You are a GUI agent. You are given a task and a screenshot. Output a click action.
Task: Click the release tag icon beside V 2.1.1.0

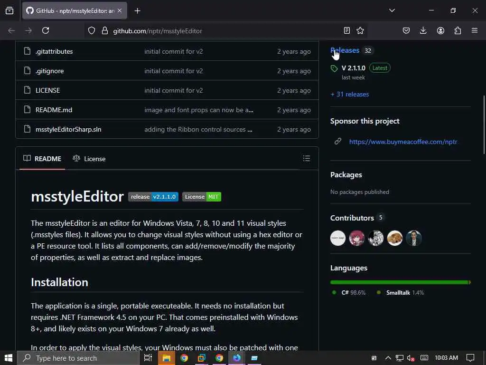(x=334, y=68)
